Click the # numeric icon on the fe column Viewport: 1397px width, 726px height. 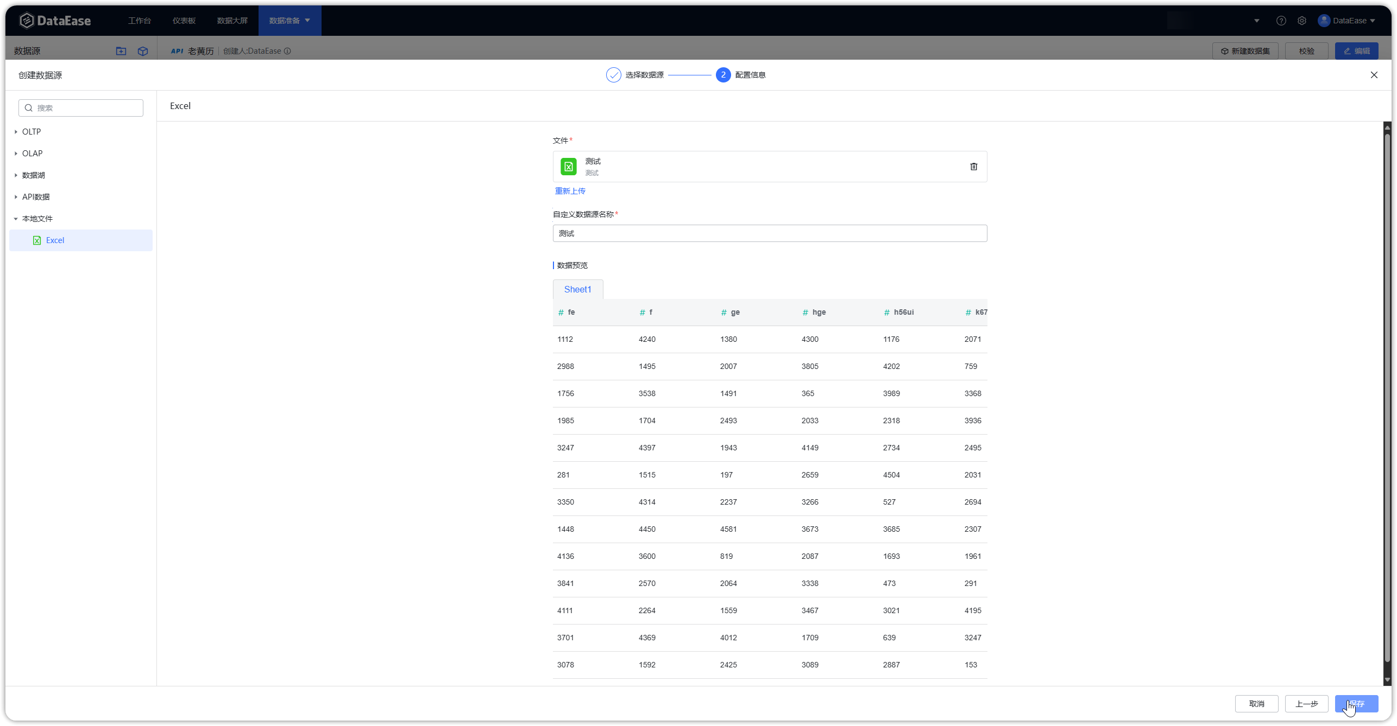point(561,312)
